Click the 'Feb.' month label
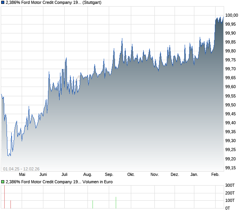Screen dimensions: 240x212 (x=215, y=175)
